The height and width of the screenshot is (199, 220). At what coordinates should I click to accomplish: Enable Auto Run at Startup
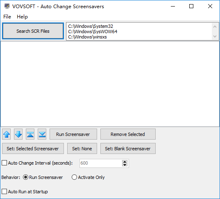5,192
